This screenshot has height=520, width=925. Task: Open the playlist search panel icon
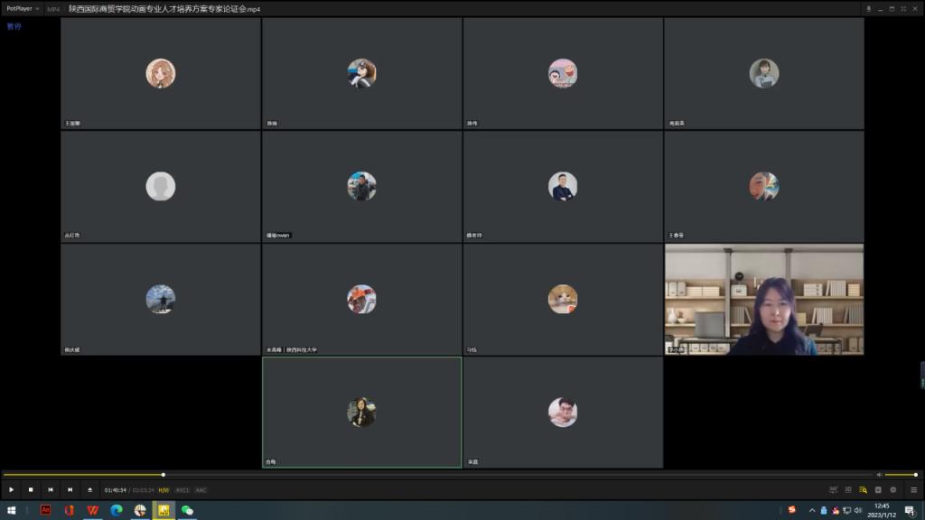(863, 489)
